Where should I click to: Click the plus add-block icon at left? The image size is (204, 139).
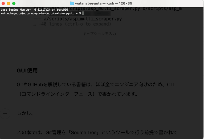click(x=5, y=114)
